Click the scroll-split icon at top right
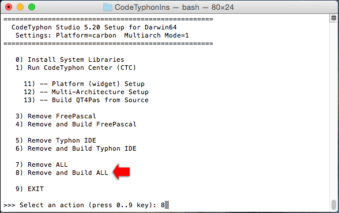Image resolution: width=339 pixels, height=213 pixels. tap(334, 18)
